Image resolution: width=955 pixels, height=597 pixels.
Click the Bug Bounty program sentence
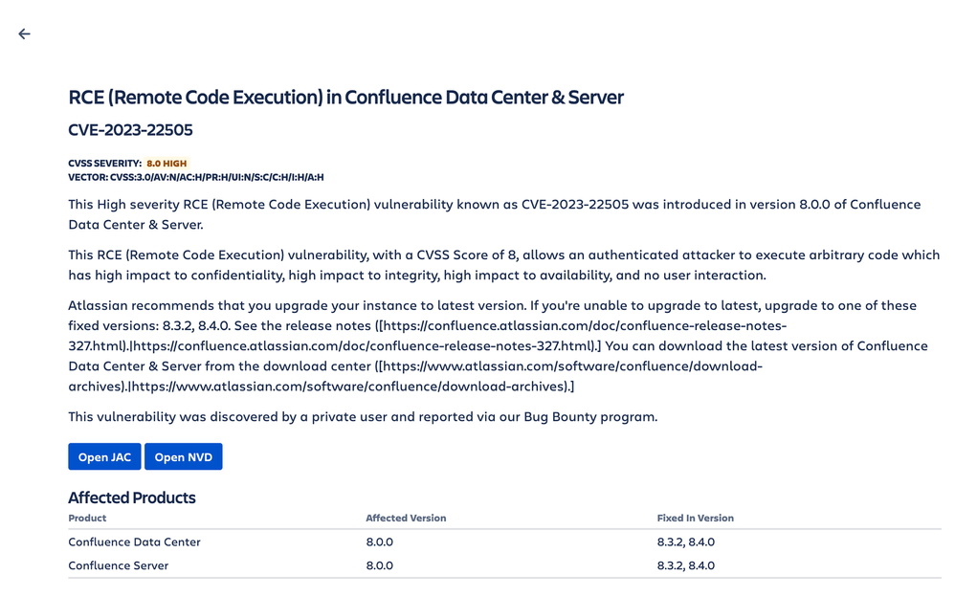click(x=363, y=417)
